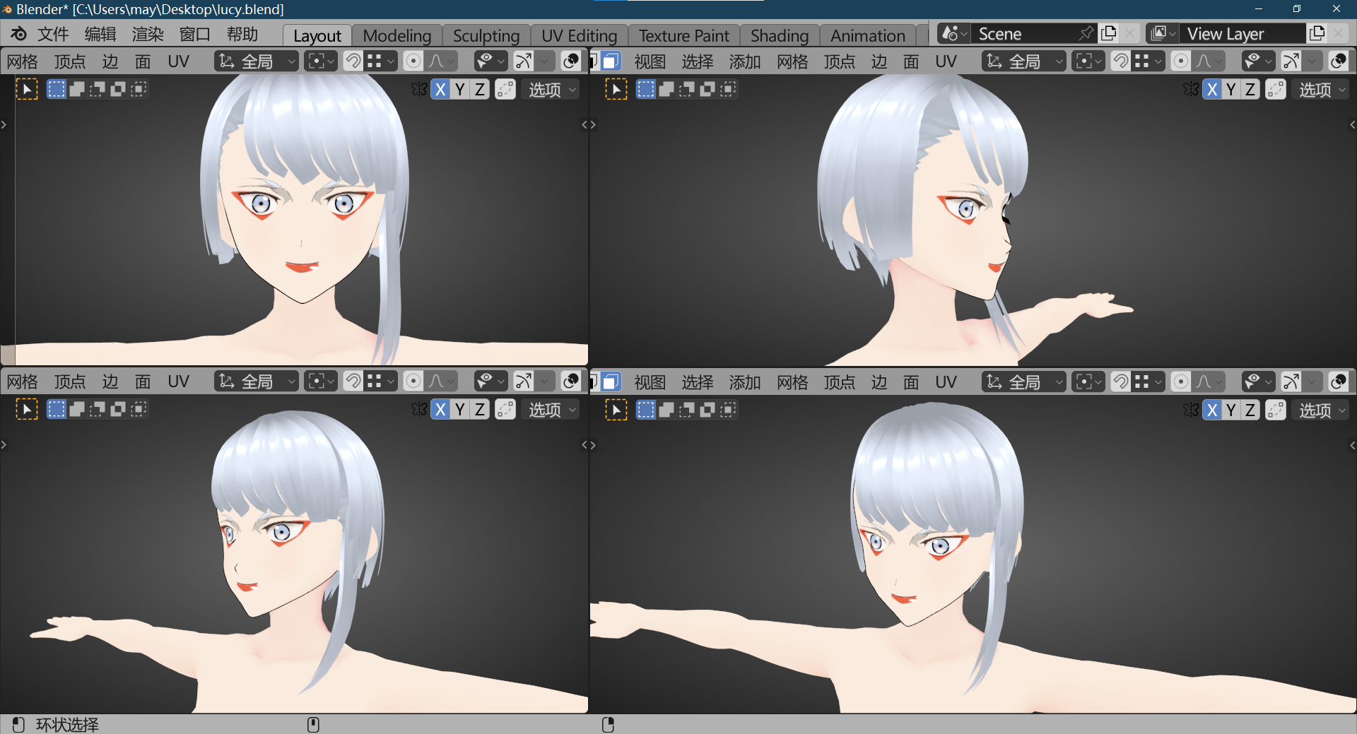Enable proportional editing icon
This screenshot has width=1357, height=734.
click(x=413, y=61)
